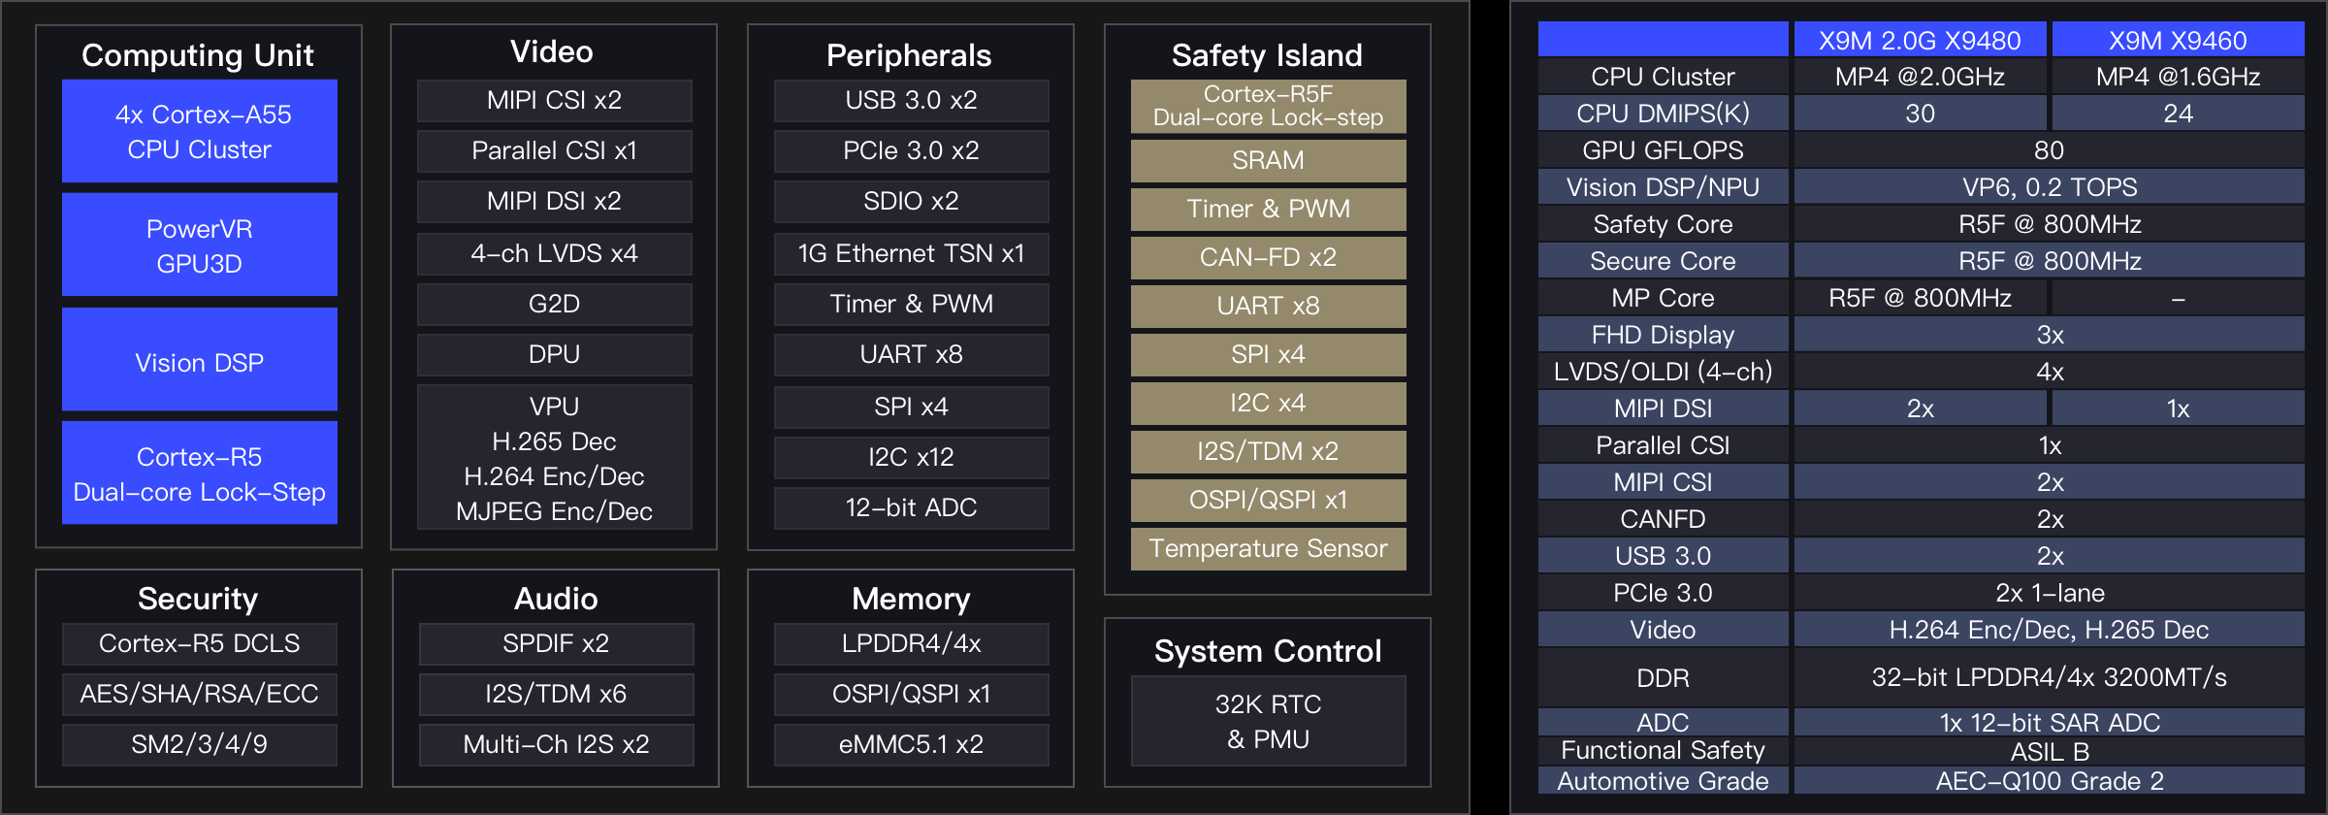Viewport: 2328px width, 815px height.
Task: Click I2S/TDM x6 under Audio
Action: [x=557, y=695]
